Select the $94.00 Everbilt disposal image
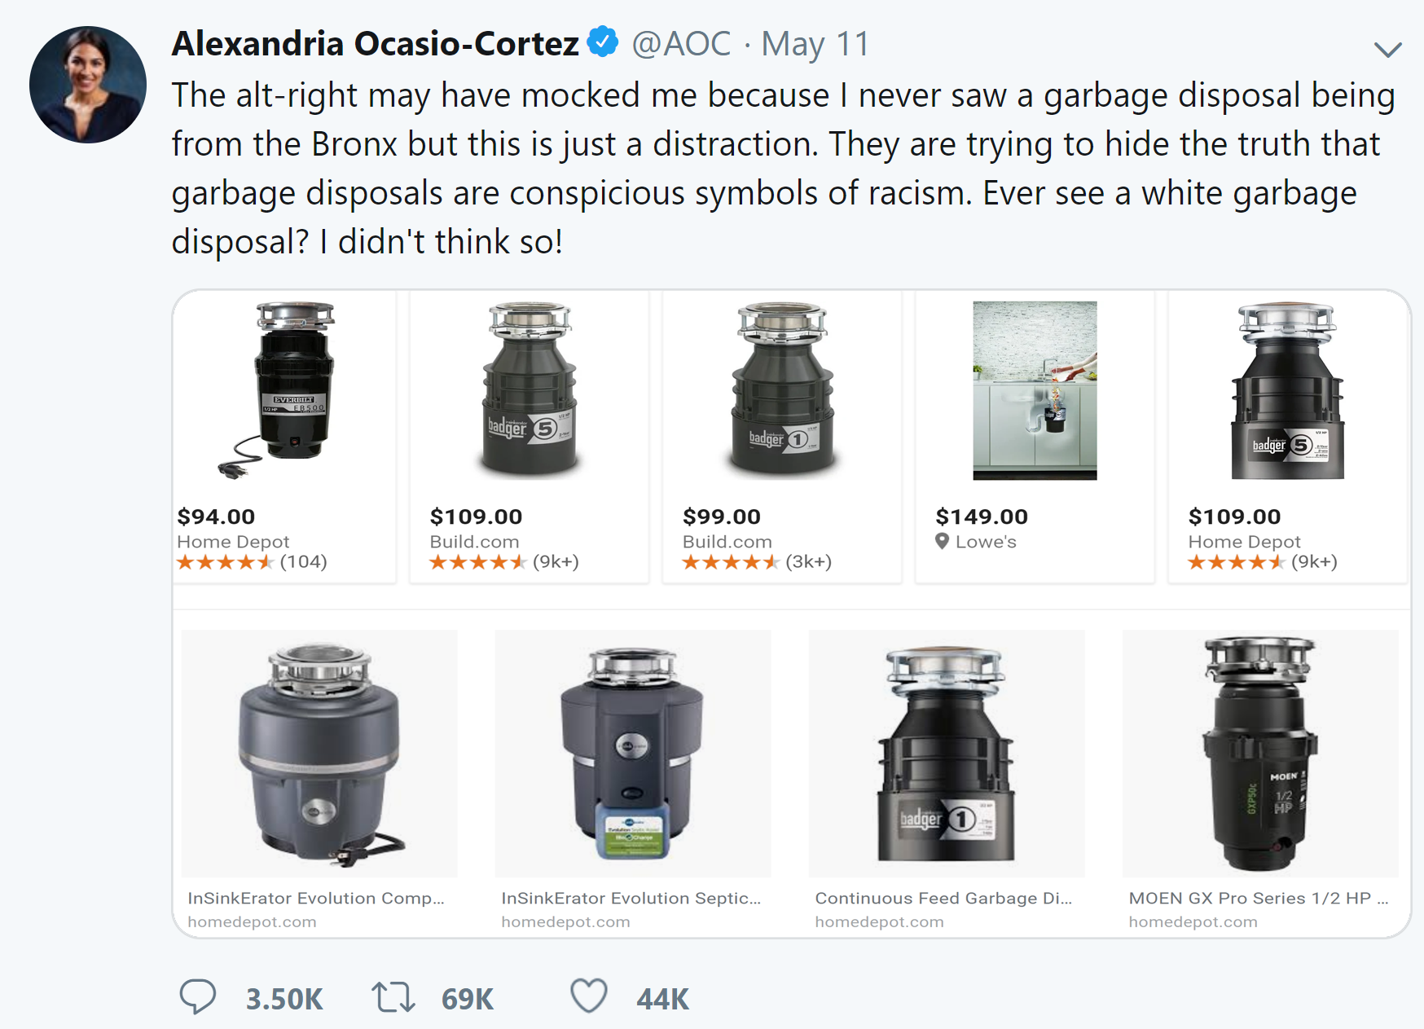 [287, 389]
